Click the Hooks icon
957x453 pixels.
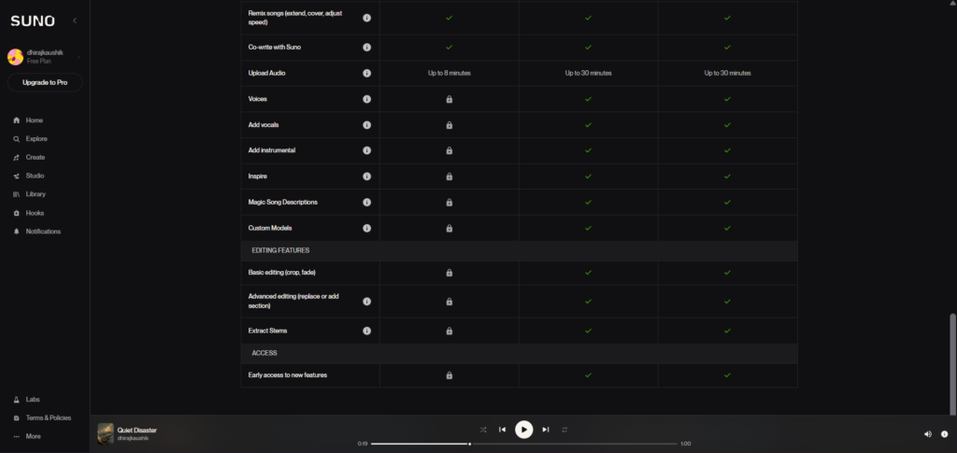tap(17, 213)
